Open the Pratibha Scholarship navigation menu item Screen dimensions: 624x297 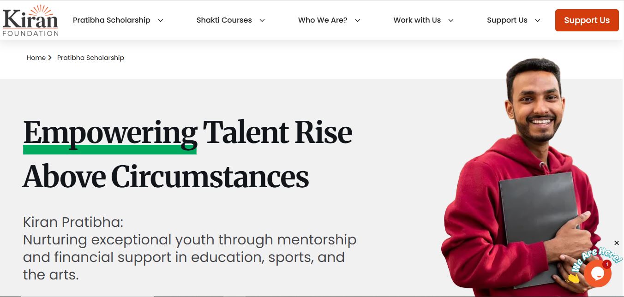[112, 20]
